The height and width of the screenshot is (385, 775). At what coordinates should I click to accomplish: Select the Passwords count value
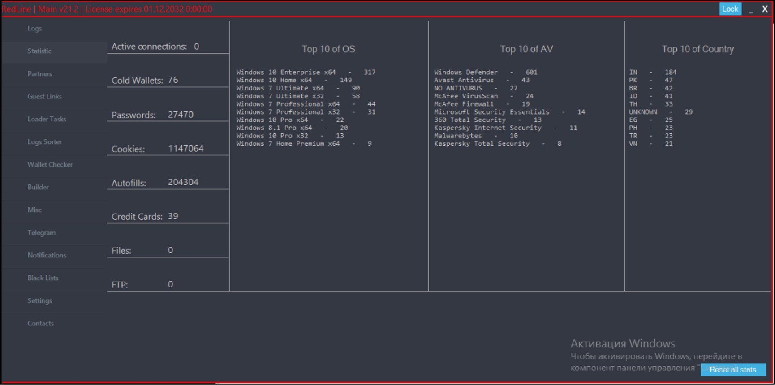pos(181,115)
